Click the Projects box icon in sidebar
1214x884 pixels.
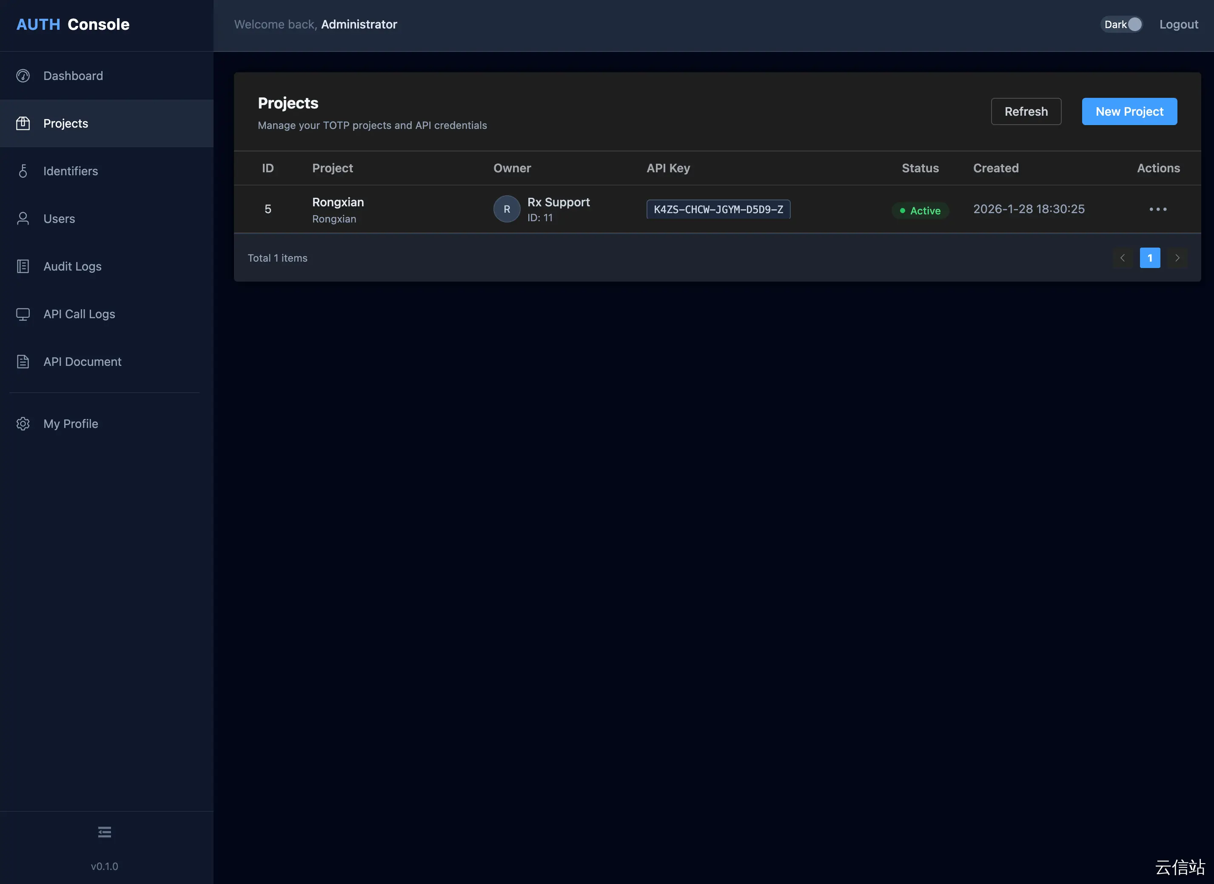click(23, 124)
